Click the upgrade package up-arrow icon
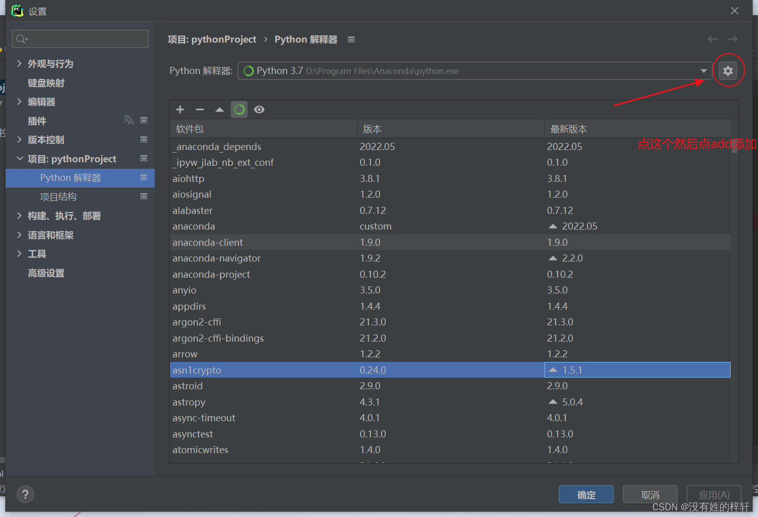This screenshot has height=517, width=758. tap(220, 109)
